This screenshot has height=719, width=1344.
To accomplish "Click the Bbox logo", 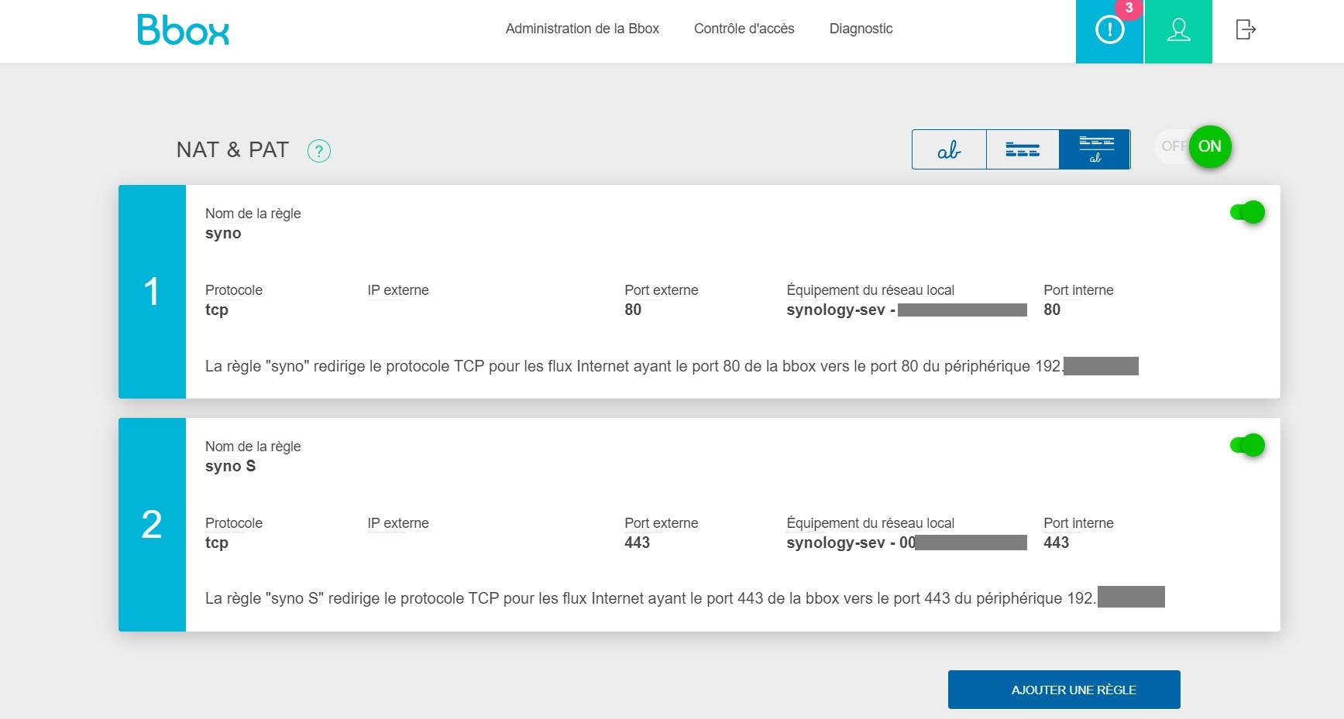I will 184,30.
